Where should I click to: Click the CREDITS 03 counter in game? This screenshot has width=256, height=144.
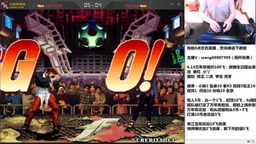click(155, 140)
